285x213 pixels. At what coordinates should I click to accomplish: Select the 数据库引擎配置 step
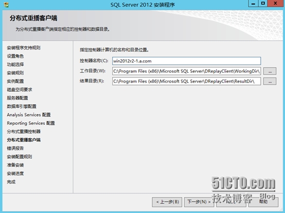point(22,106)
